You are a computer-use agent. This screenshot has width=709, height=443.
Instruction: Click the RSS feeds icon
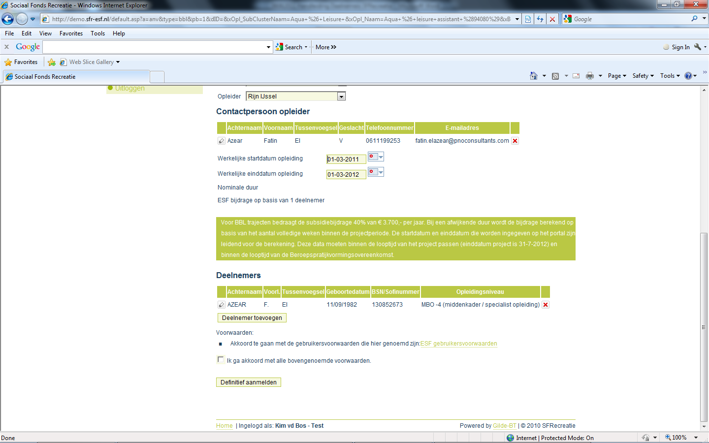pos(555,76)
